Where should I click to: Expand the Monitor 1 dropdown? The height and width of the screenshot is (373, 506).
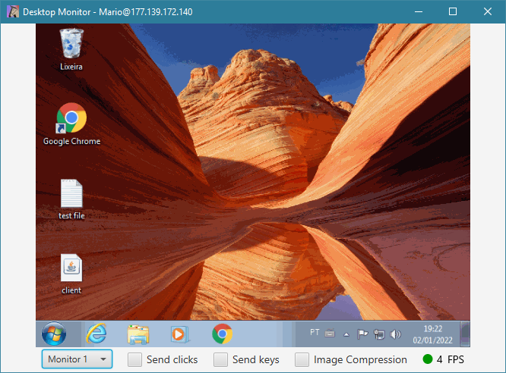point(77,359)
